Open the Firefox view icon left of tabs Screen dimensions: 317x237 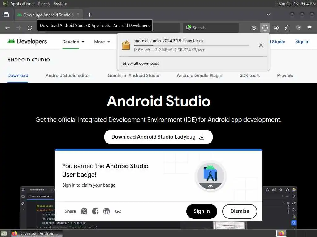(x=6, y=15)
